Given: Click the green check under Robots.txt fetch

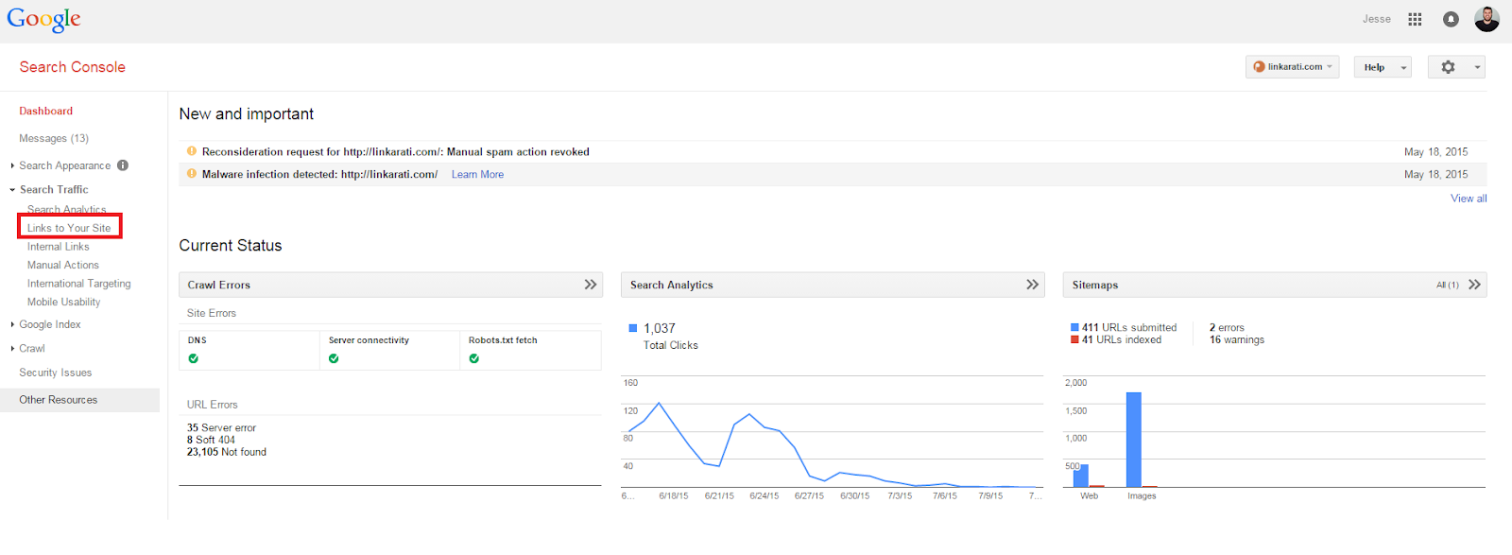Looking at the screenshot, I should pyautogui.click(x=473, y=358).
